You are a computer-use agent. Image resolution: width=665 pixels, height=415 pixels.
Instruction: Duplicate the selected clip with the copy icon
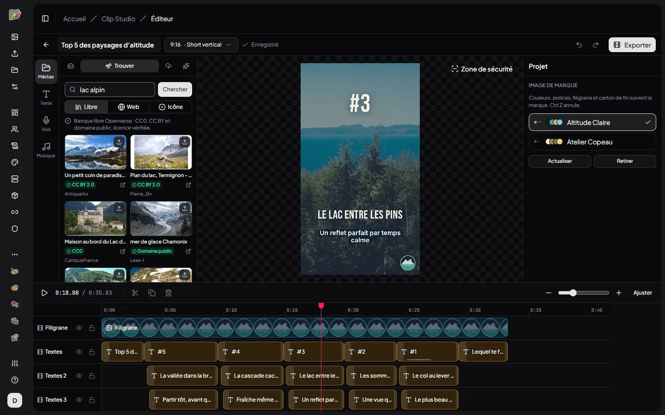pos(152,293)
